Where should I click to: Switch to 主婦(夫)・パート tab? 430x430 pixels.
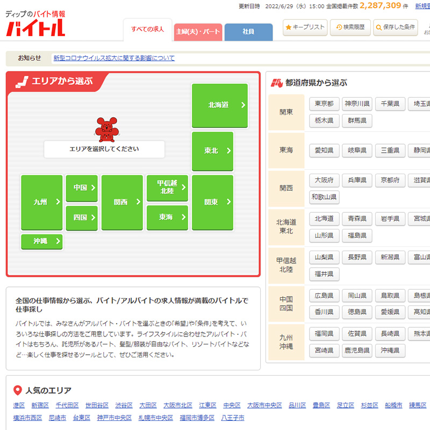pos(197,32)
